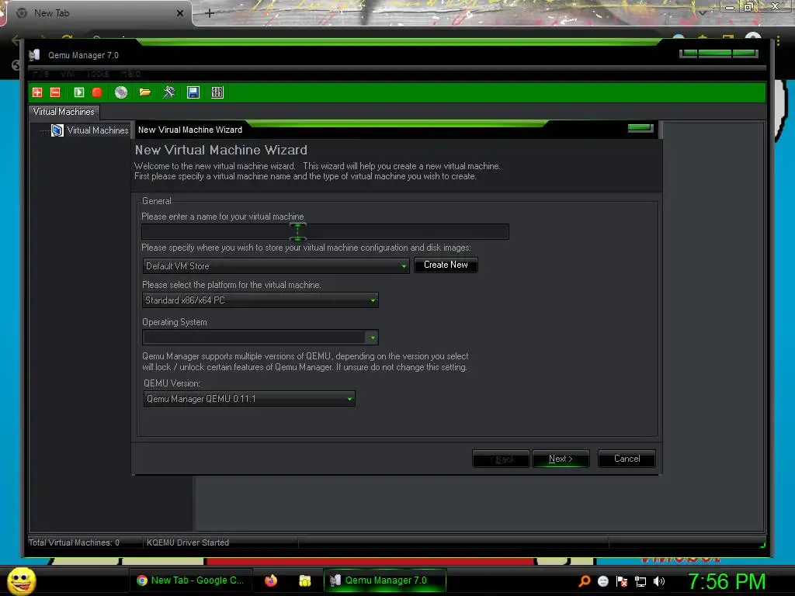Click the yellow open folder toolbar icon
Viewport: 795px width, 596px height.
click(x=145, y=92)
